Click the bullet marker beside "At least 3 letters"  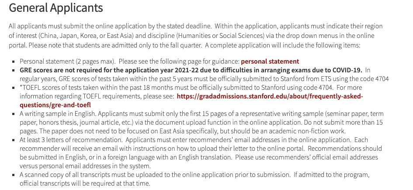point(14,140)
